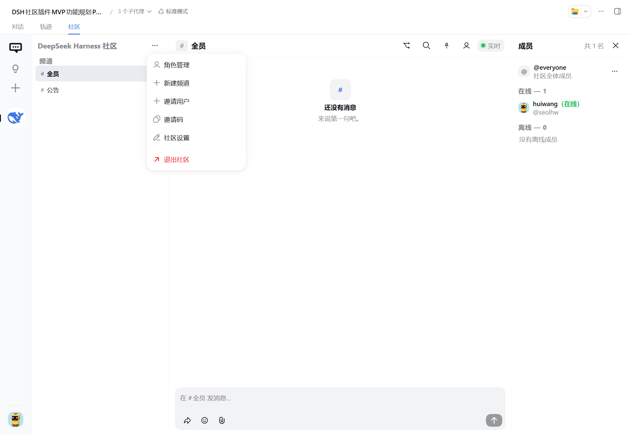The width and height of the screenshot is (629, 434).
Task: Open community more options ellipsis
Action: pyautogui.click(x=155, y=45)
